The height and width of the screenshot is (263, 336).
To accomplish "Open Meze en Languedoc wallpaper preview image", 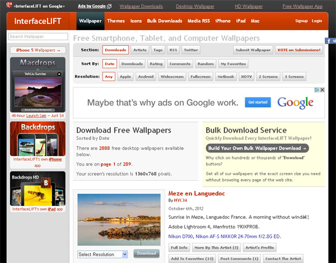I will pyautogui.click(x=119, y=219).
